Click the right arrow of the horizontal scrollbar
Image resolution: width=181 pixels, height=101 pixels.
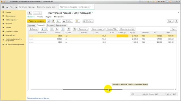(x=175, y=89)
